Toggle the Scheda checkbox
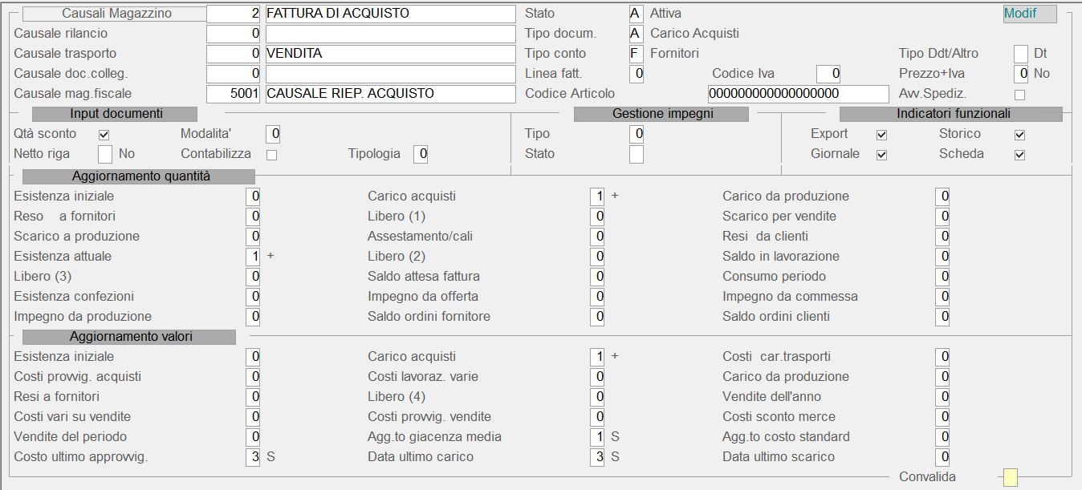Image resolution: width=1082 pixels, height=490 pixels. pyautogui.click(x=1019, y=154)
